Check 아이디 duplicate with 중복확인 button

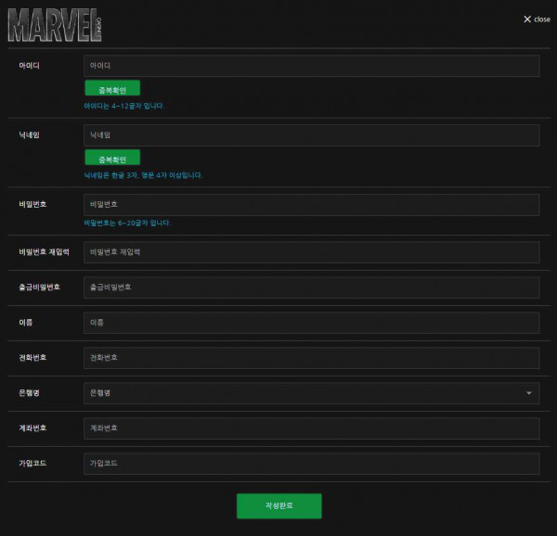[112, 88]
